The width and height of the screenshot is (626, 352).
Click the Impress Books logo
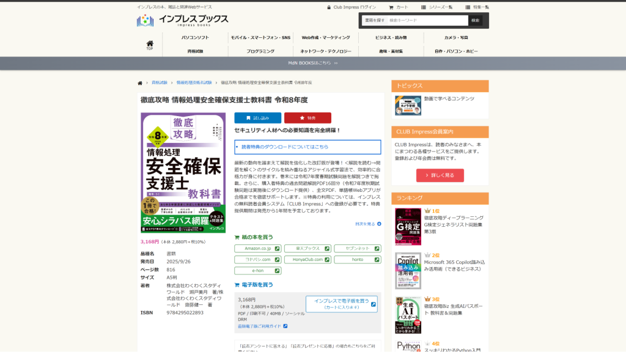coord(182,20)
